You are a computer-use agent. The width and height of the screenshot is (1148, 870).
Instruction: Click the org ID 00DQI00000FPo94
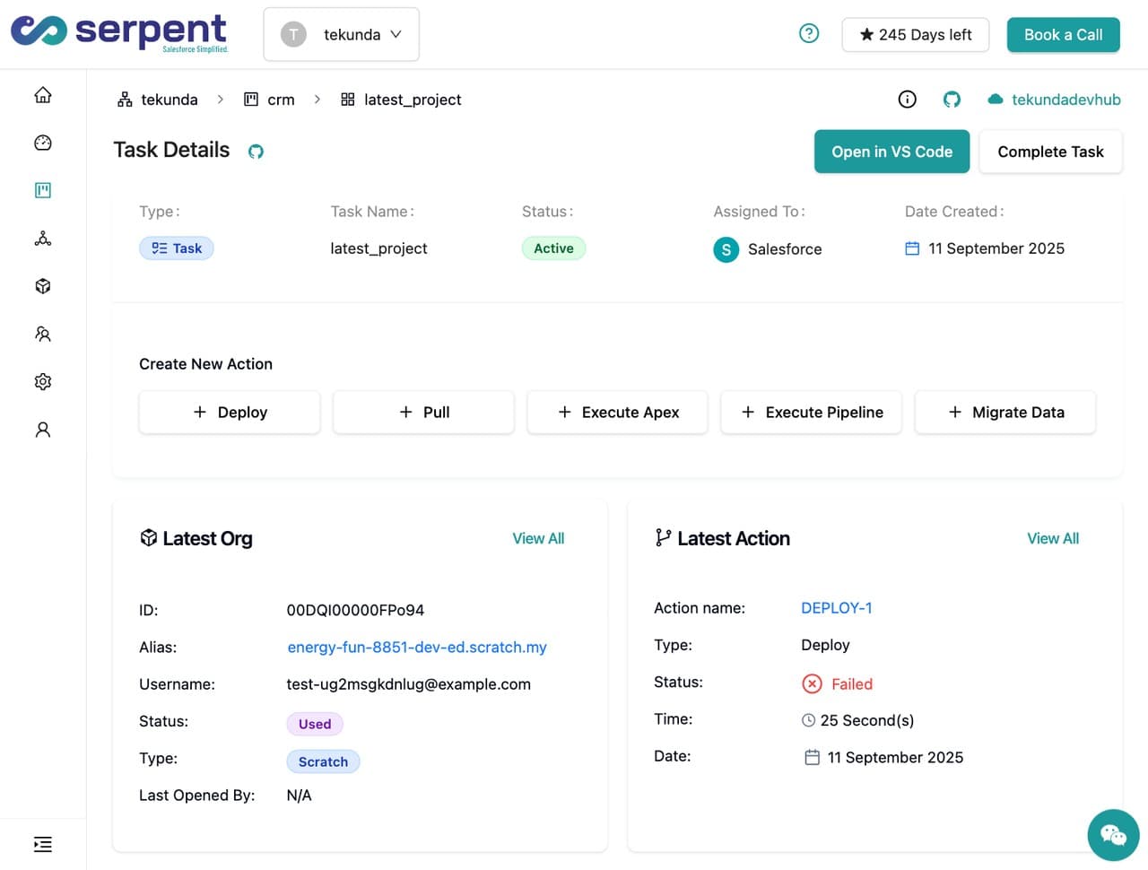click(355, 610)
